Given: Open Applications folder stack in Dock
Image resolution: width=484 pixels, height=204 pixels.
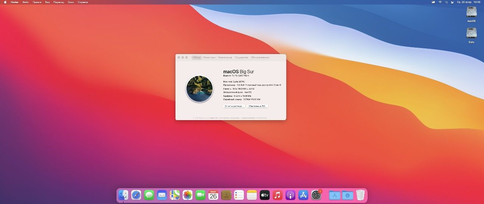Looking at the screenshot, I should click(335, 195).
